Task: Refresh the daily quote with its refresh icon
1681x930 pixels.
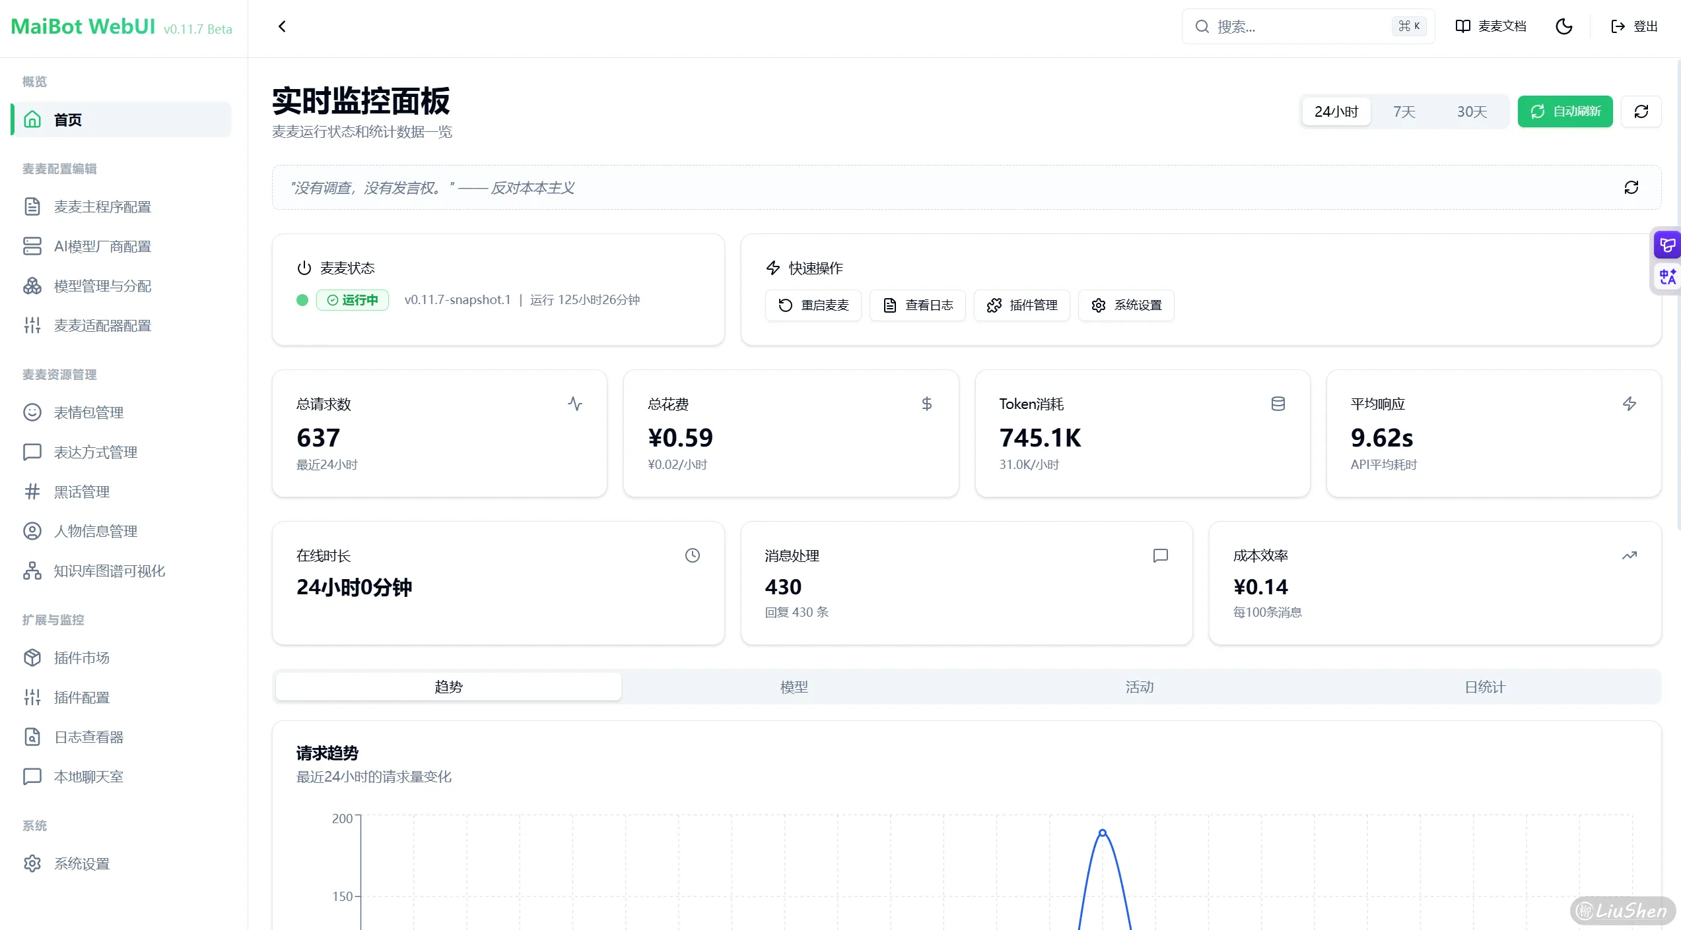Action: coord(1631,188)
